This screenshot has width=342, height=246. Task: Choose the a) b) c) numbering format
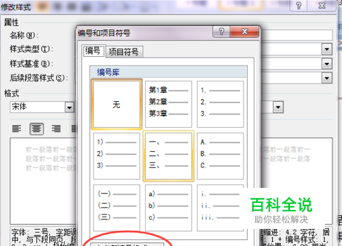(168, 208)
